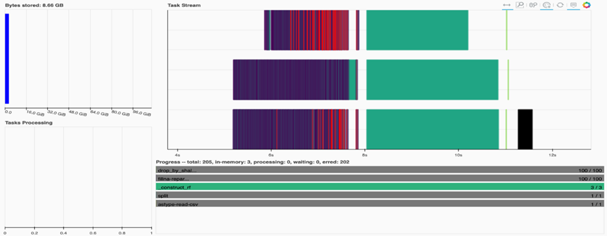Toggle the hover tooltip tool
The height and width of the screenshot is (236, 607).
573,5
